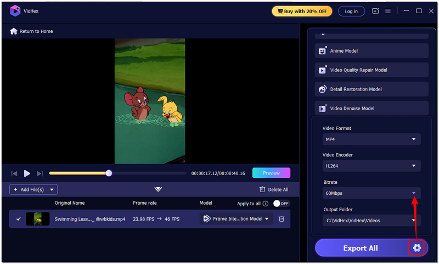439x264 pixels.
Task: Click the Return to Home house icon
Action: coord(14,31)
